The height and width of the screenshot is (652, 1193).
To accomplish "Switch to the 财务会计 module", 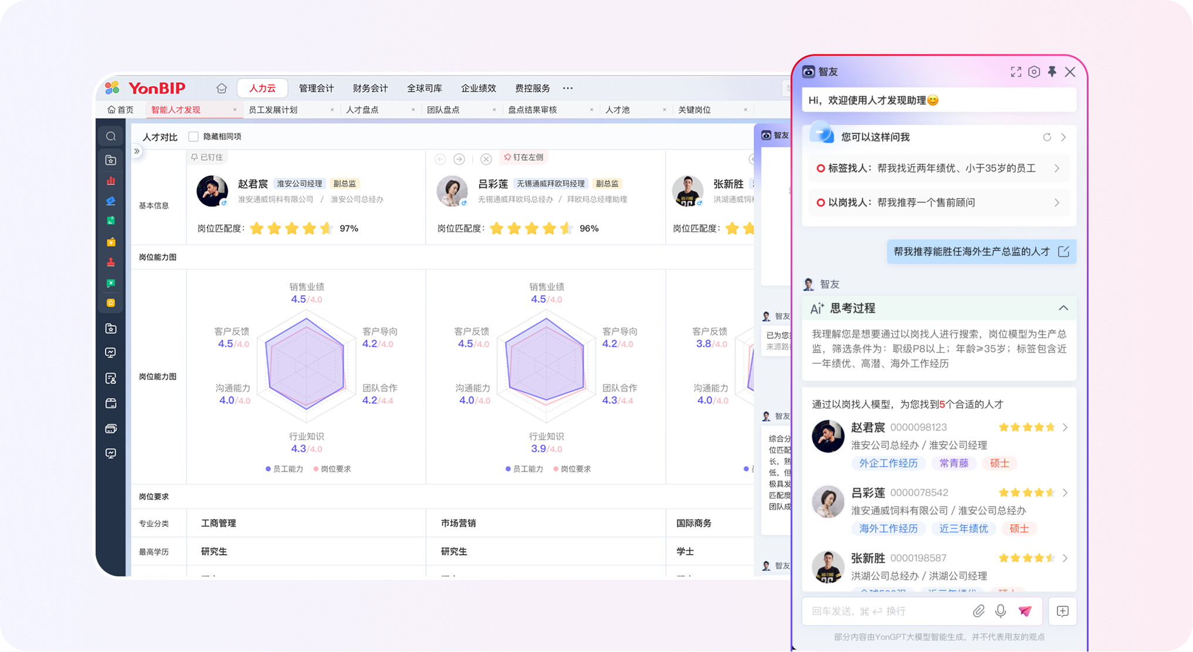I will coord(371,88).
